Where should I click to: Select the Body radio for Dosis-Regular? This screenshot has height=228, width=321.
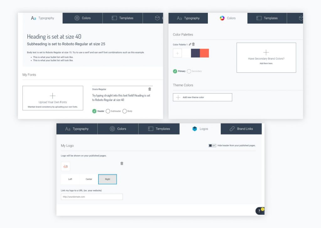click(124, 111)
